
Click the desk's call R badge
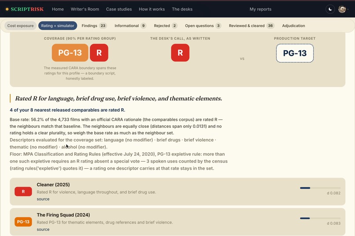[180, 53]
